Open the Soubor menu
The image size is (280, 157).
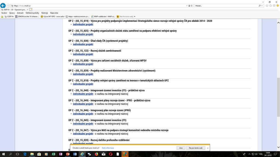[x=4, y=13]
